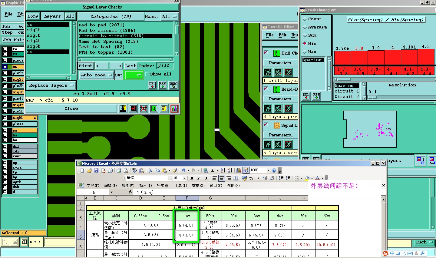Open the Excel zoom 100% dropdown
Viewport: 436px width, 258px height.
click(268, 170)
